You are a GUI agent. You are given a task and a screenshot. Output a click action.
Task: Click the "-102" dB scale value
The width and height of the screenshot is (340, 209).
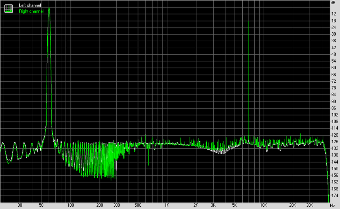tap(334, 115)
